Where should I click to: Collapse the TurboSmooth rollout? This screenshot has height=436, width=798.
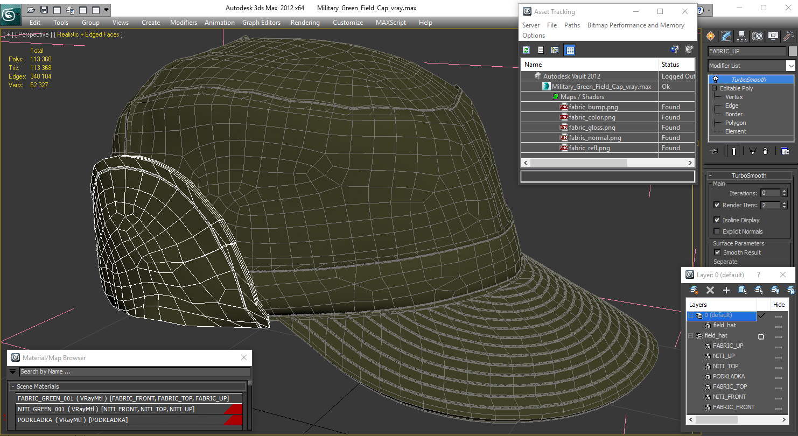click(x=749, y=175)
